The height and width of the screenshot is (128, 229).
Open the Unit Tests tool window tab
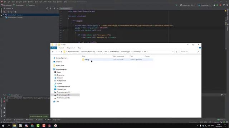[x=19, y=120]
